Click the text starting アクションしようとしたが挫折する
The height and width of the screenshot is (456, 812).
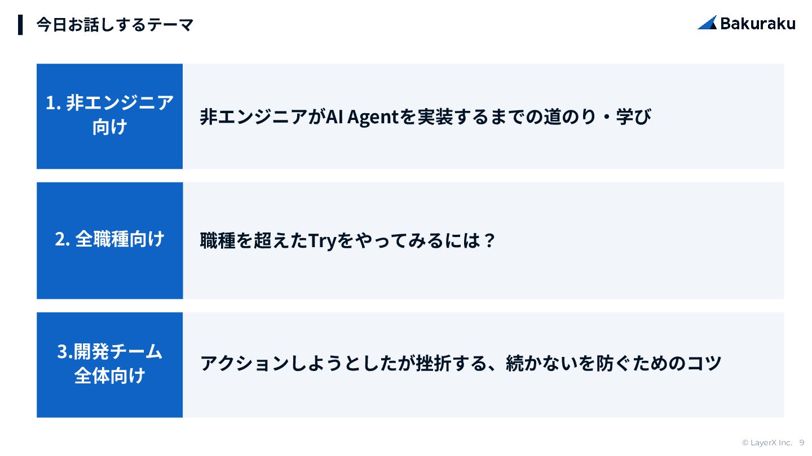[x=461, y=363]
